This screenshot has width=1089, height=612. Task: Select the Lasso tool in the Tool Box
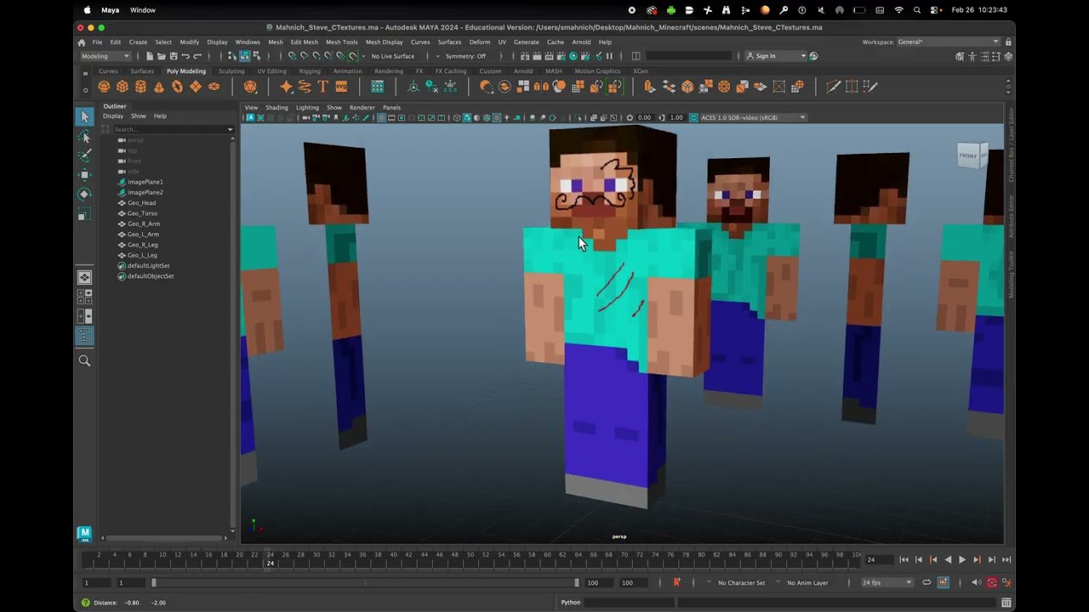click(84, 136)
